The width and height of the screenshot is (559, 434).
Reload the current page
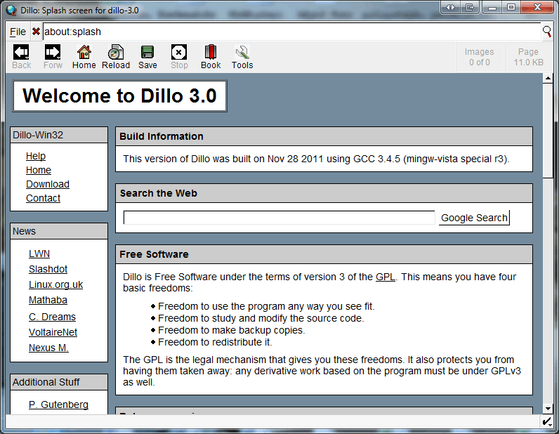(x=115, y=53)
